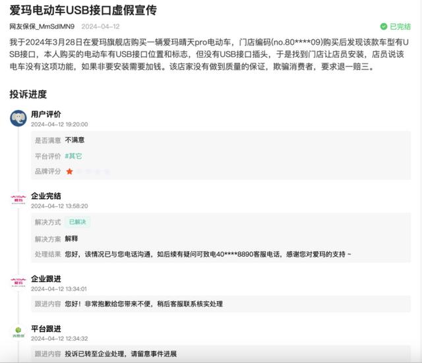This screenshot has height=363, width=422.
Task: Click the 投诉进度 section heading
Action: pyautogui.click(x=28, y=94)
